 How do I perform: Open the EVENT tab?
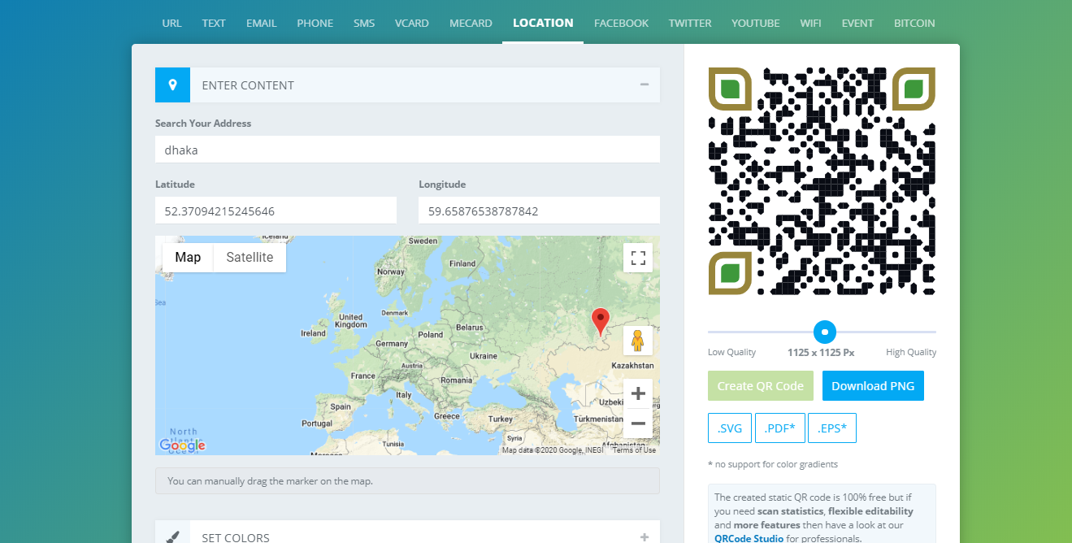857,23
